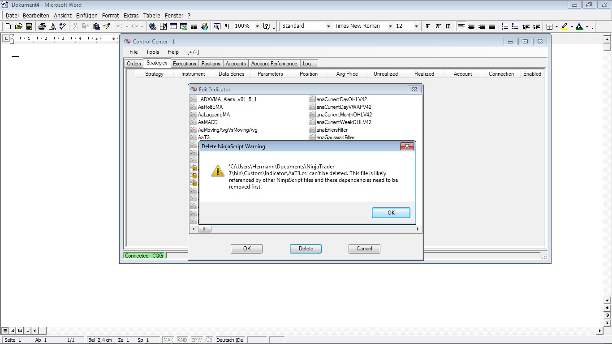Open print preview in Word toolbar
The height and width of the screenshot is (344, 612).
pos(52,26)
